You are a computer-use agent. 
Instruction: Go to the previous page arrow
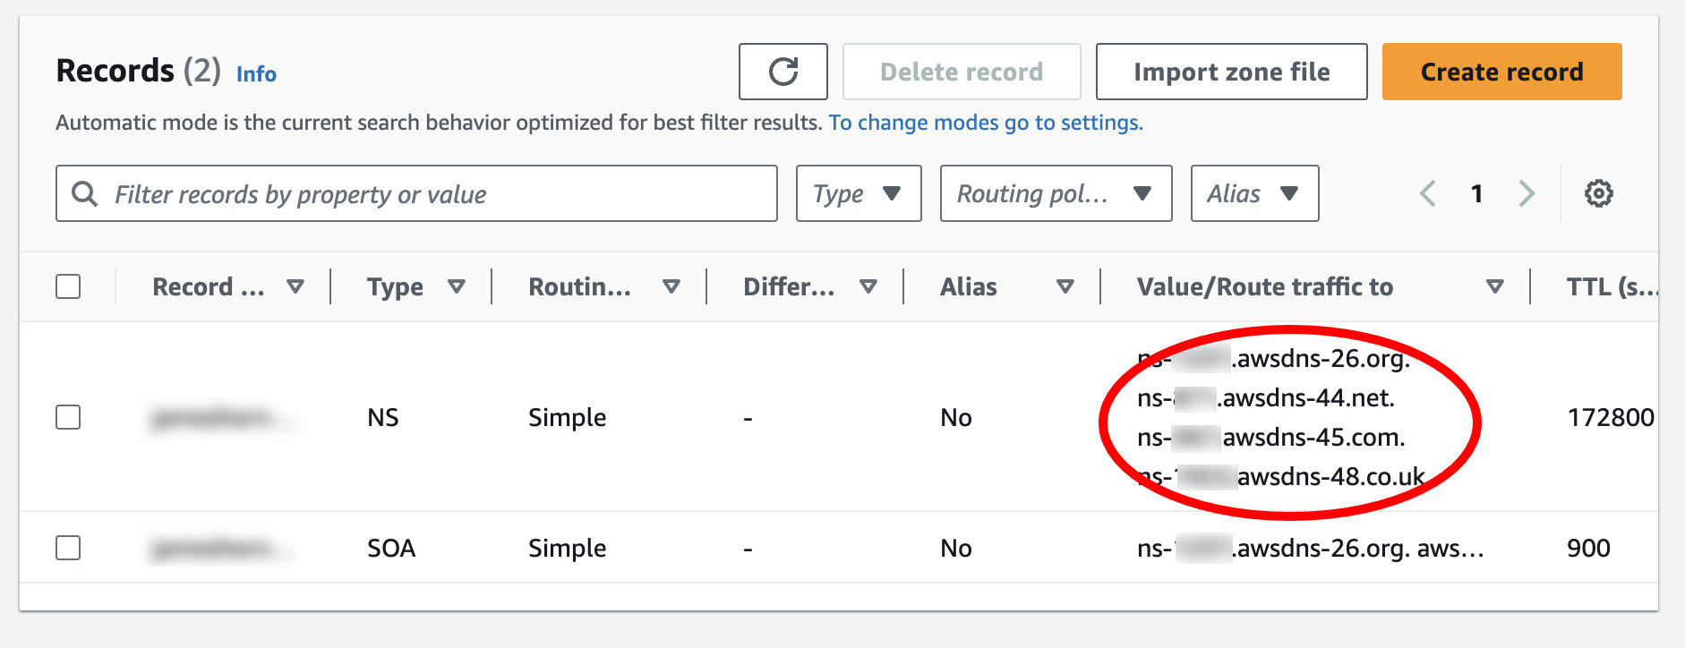pos(1428,193)
